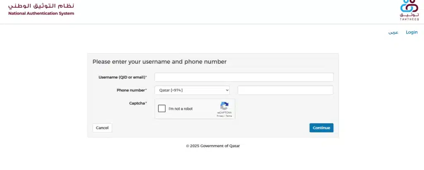
Task: Click the Tawtheeq logo icon
Action: (409, 8)
